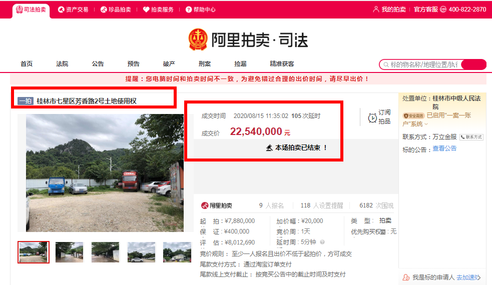
Task: Open the 法院 navigation item
Action: click(62, 64)
